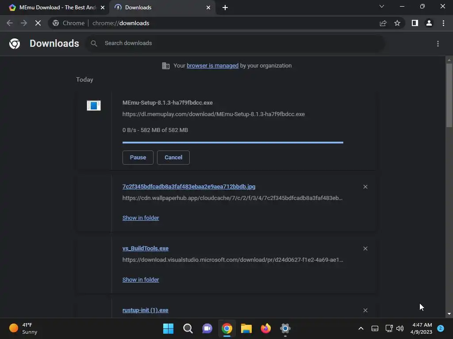Stop page loading with the X icon
The width and height of the screenshot is (453, 339).
click(x=38, y=23)
